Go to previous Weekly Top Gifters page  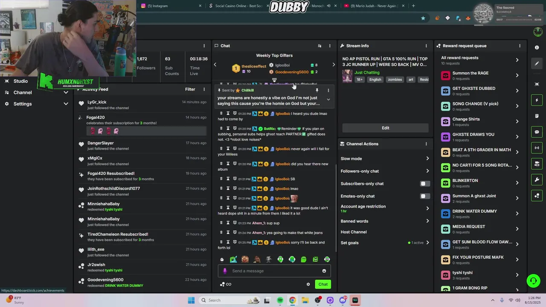(x=215, y=65)
